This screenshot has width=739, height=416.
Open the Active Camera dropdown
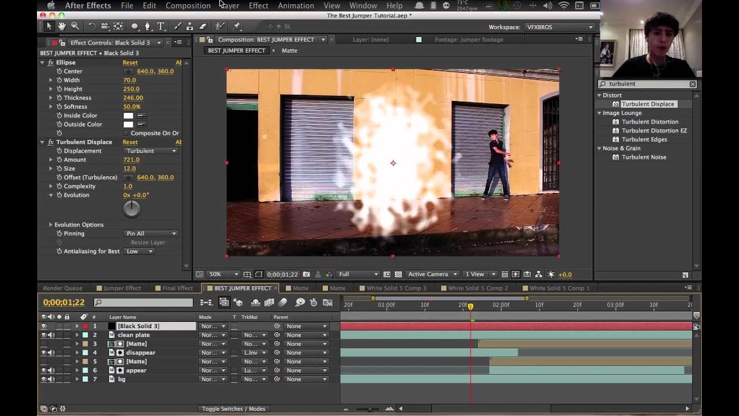[431, 274]
